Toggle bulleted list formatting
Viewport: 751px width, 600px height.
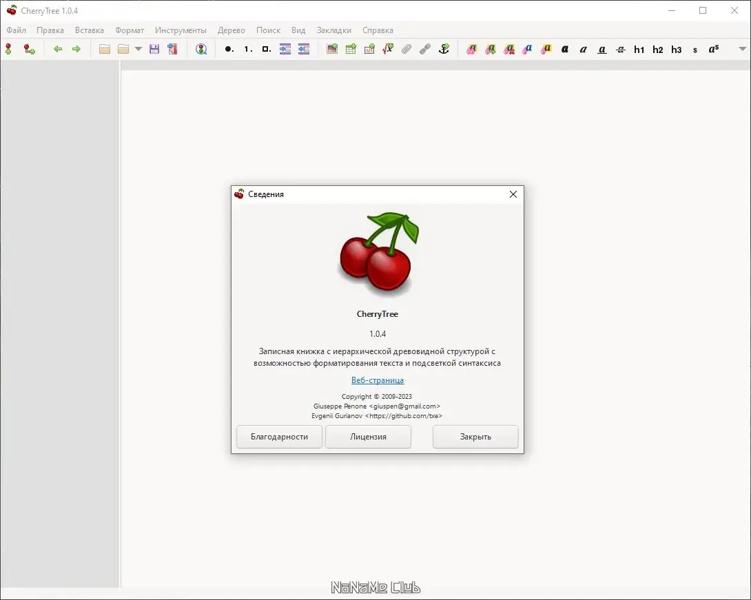point(229,49)
